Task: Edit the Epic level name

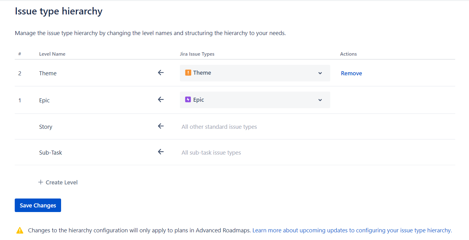Action: pyautogui.click(x=45, y=100)
